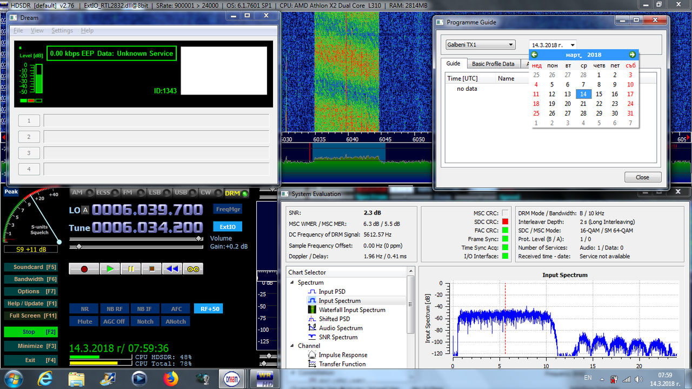
Task: Go to next month in calendar
Action: pos(632,55)
